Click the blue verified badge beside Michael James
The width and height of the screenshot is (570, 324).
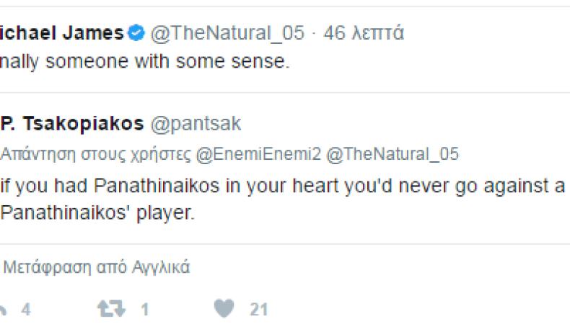click(136, 32)
